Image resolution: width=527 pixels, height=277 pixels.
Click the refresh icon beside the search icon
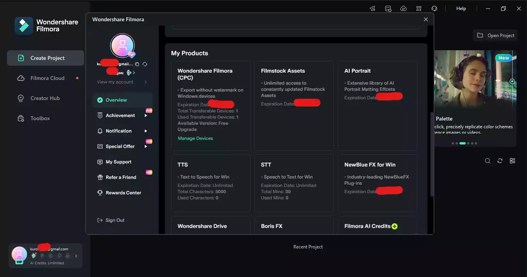(x=500, y=161)
